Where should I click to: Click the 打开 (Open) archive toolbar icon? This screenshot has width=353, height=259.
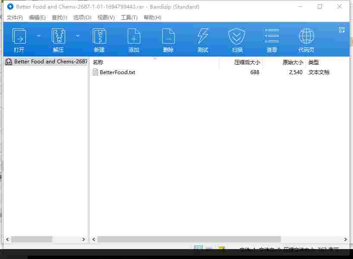pos(19,36)
